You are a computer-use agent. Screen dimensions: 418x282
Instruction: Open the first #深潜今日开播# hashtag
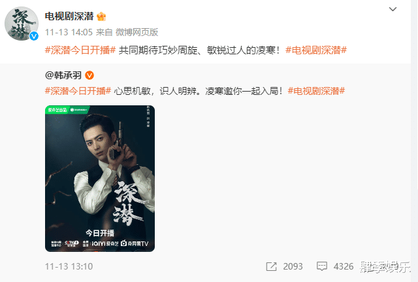(80, 50)
